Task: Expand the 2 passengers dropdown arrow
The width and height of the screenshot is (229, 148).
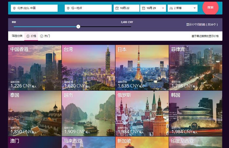Action: pyautogui.click(x=195, y=8)
